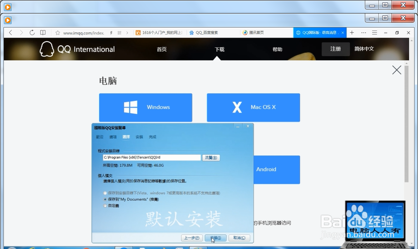Go back with the browser back arrow
The height and width of the screenshot is (249, 418).
pos(11,32)
